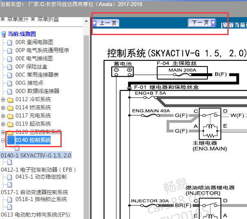Click page icon beside 00D 数据线连接器
This screenshot has height=219, width=247.
click(x=10, y=91)
